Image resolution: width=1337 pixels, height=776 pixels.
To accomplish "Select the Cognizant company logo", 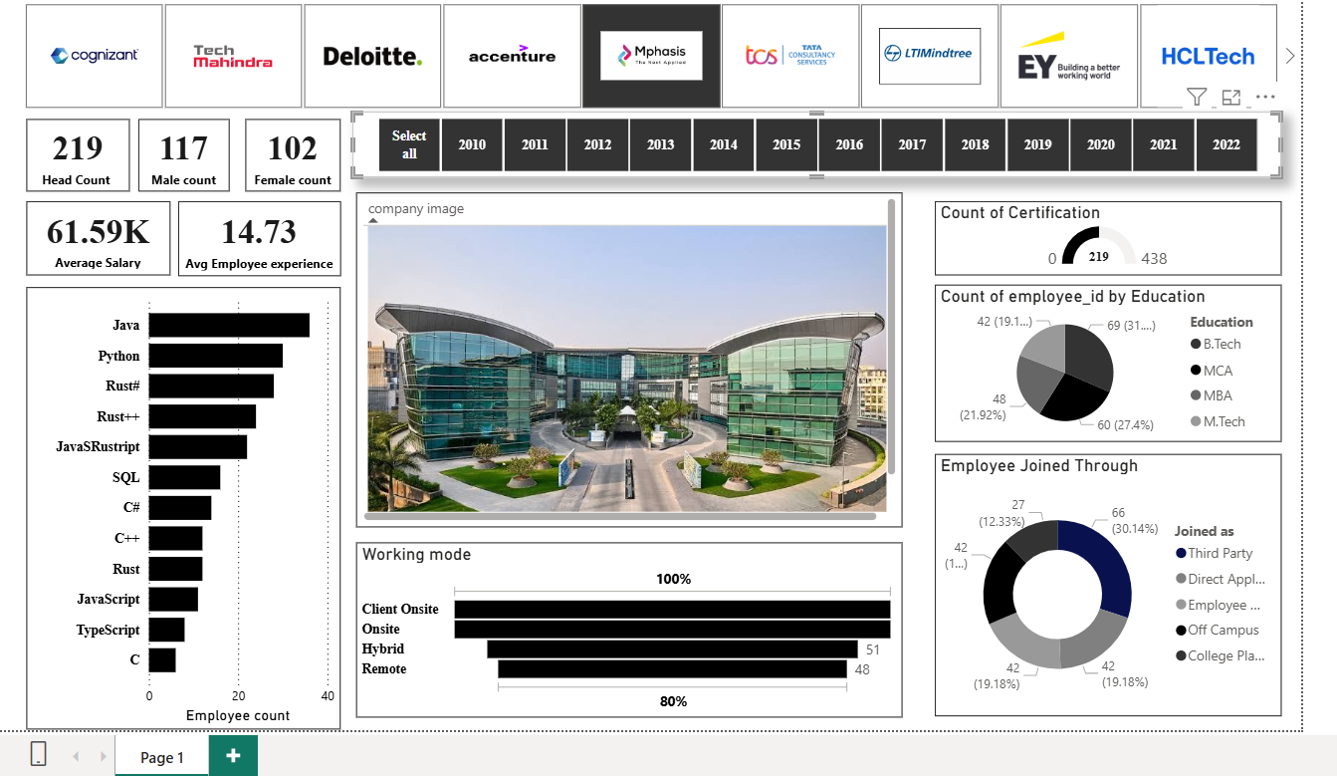I will click(x=95, y=56).
